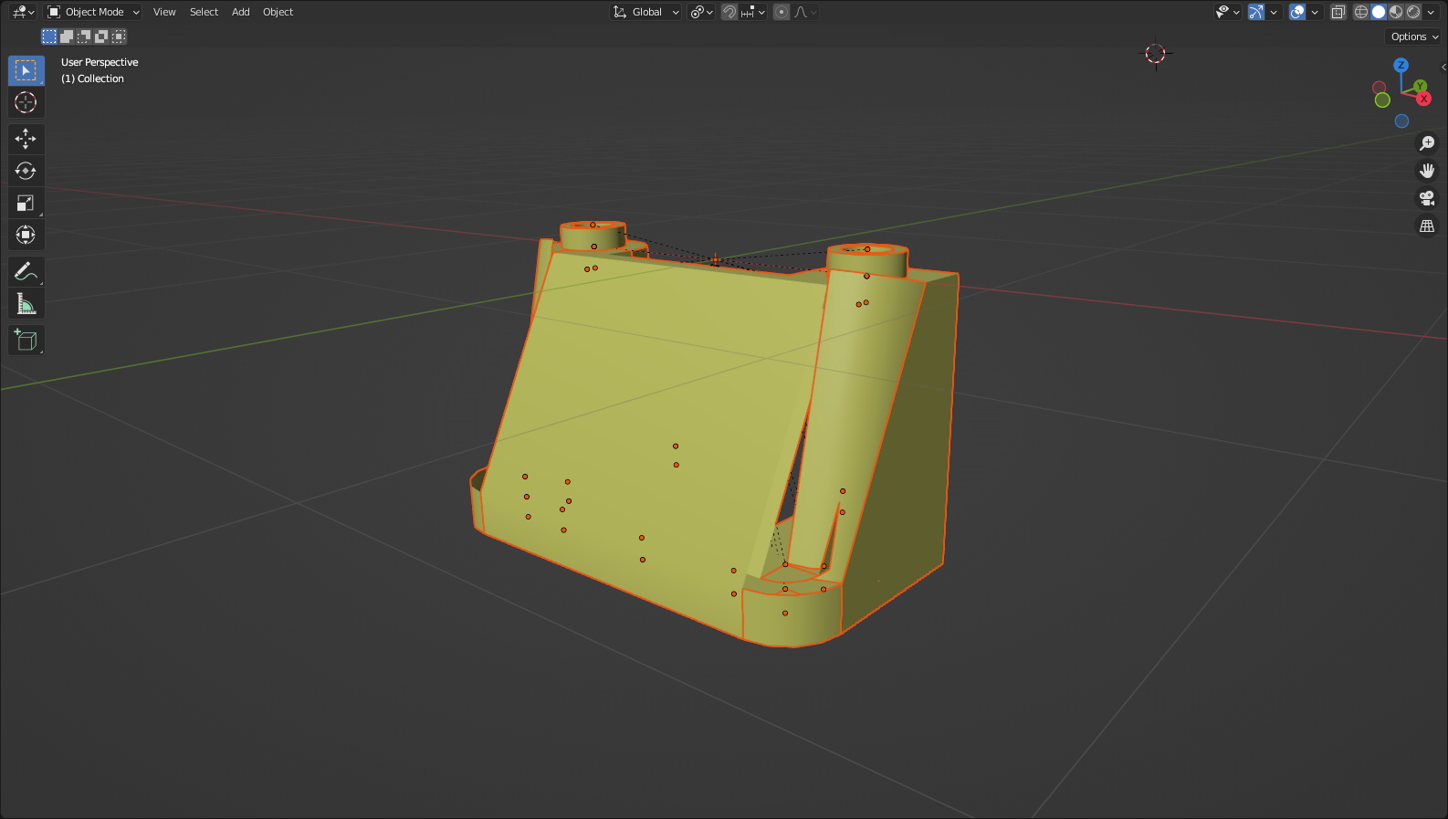Click the 3D cursor in viewport
Screen dimensions: 1448x819
point(1155,54)
